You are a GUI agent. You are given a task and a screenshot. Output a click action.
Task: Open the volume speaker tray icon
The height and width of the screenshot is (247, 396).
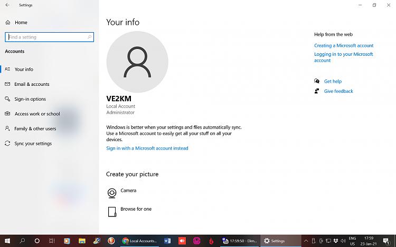click(x=343, y=241)
